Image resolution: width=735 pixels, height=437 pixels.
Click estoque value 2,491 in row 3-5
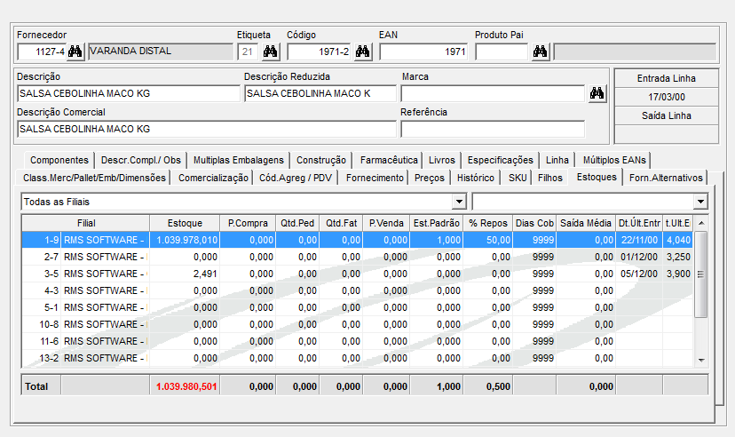(205, 274)
